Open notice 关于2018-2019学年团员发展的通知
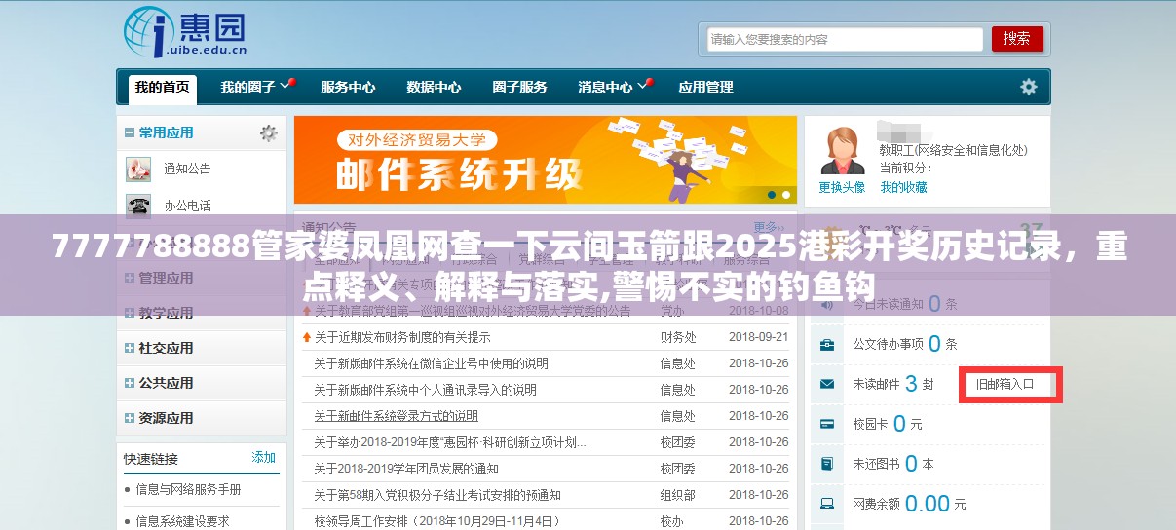Viewport: 1176px width, 530px height. click(405, 469)
